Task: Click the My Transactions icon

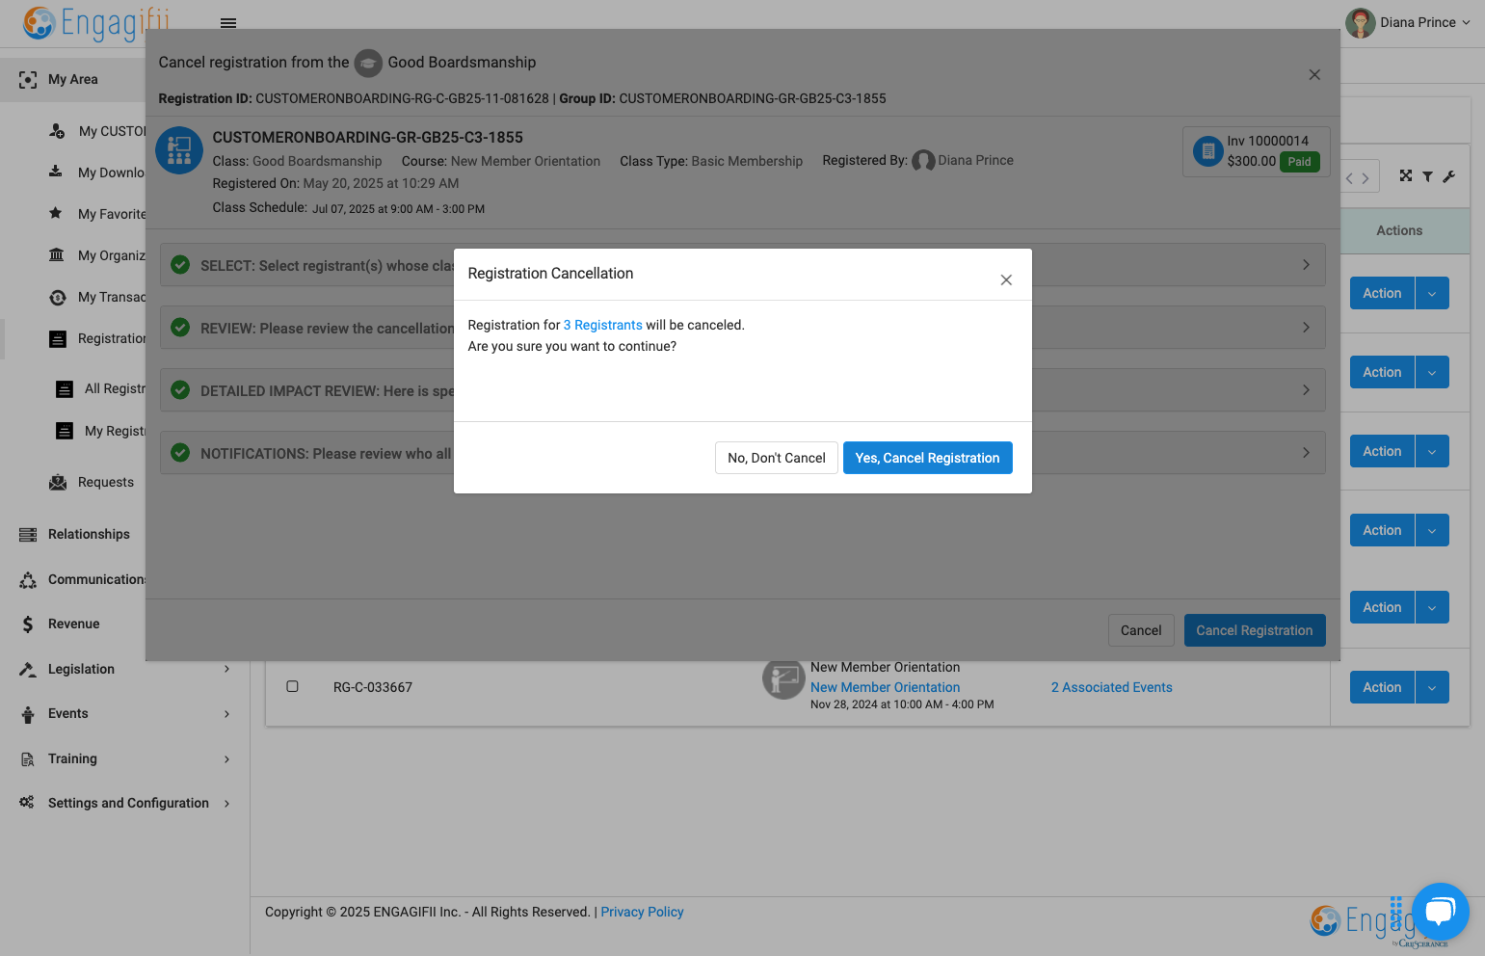Action: [x=58, y=297]
